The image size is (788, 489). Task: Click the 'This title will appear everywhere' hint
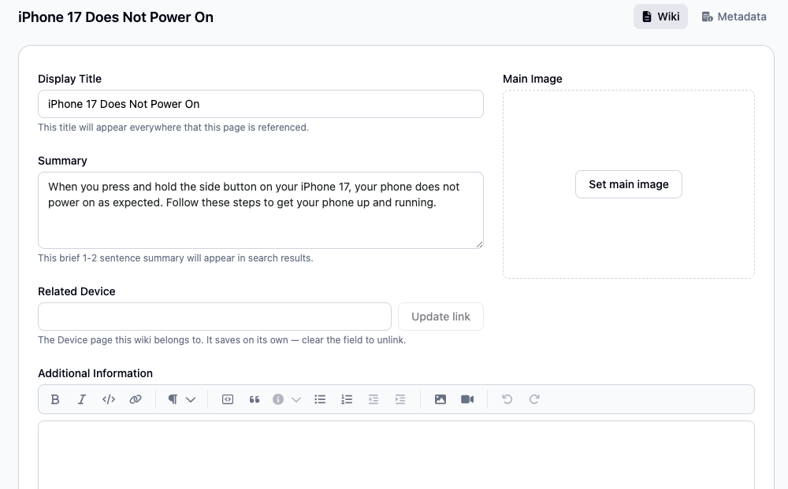tap(173, 127)
